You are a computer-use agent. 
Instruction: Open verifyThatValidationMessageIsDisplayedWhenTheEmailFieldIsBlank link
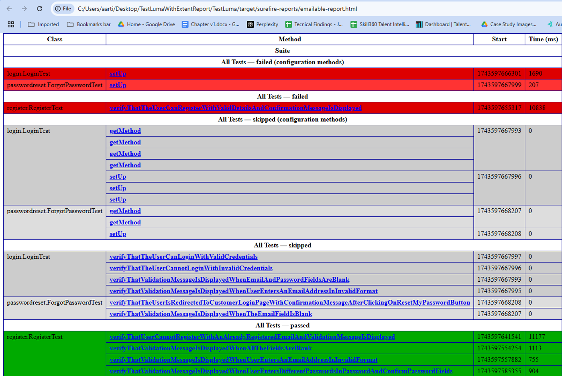coord(211,314)
